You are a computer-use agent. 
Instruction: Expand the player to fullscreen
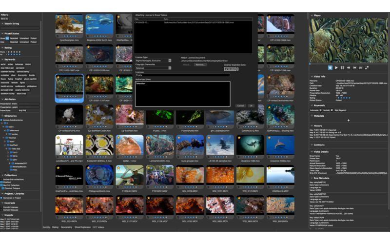pos(367,68)
